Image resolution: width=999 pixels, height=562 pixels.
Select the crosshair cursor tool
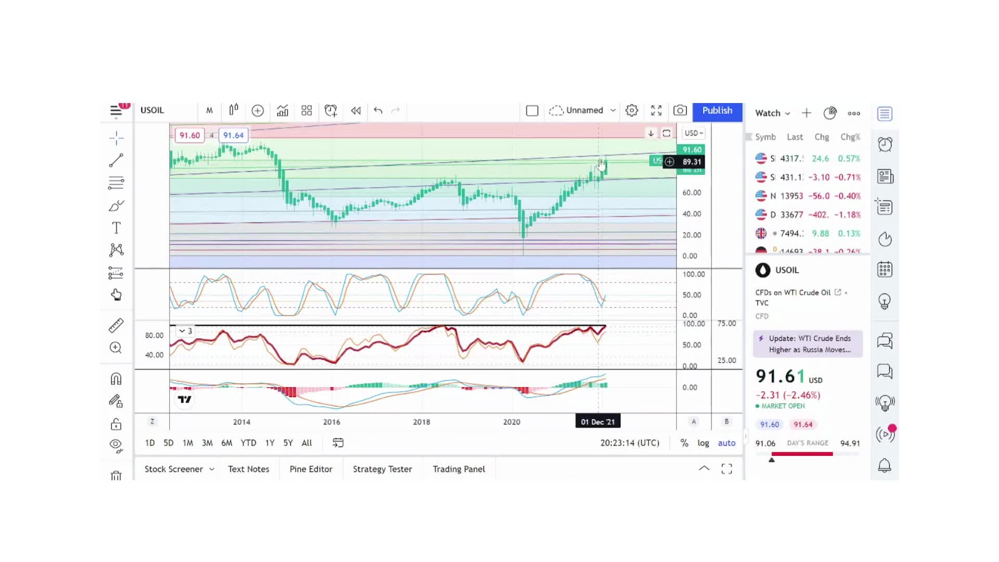point(116,138)
